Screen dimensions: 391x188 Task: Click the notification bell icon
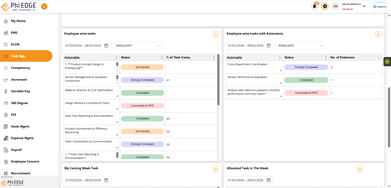point(315,6)
